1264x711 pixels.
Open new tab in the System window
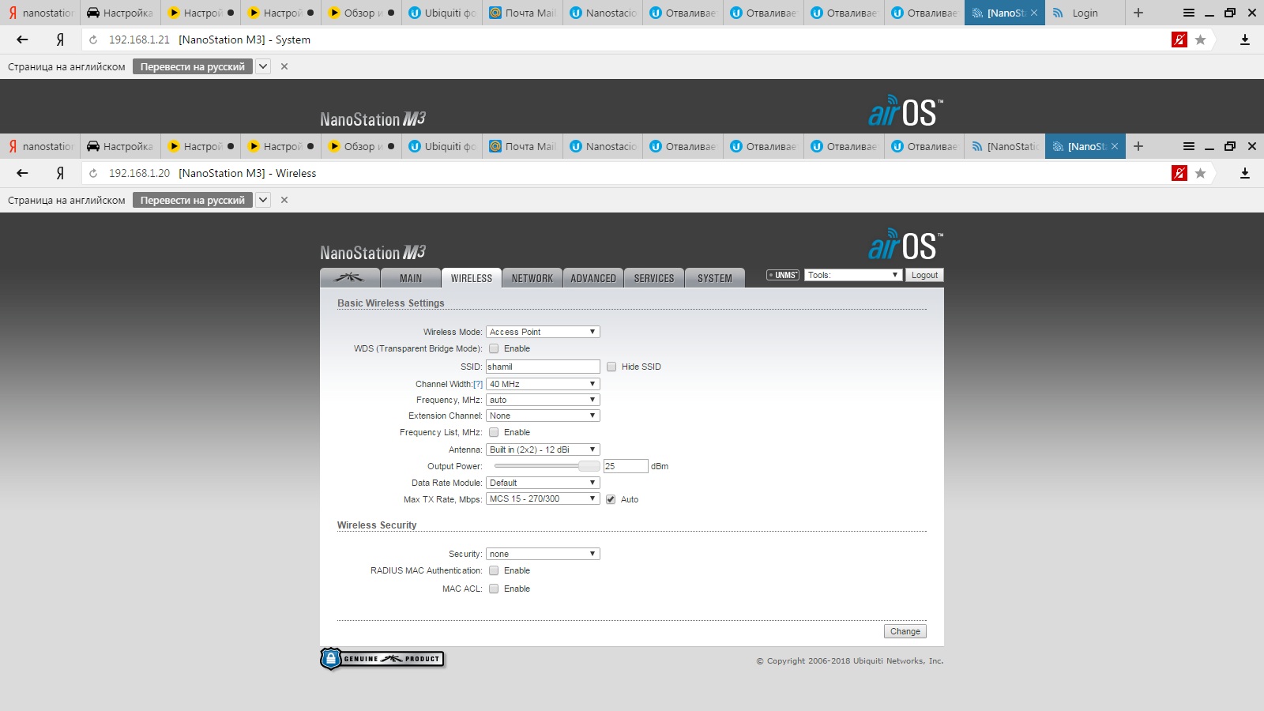pos(1138,13)
